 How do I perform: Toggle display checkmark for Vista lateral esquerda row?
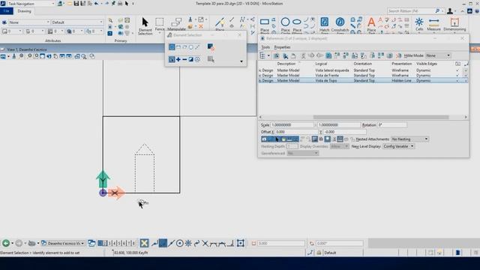click(x=457, y=70)
